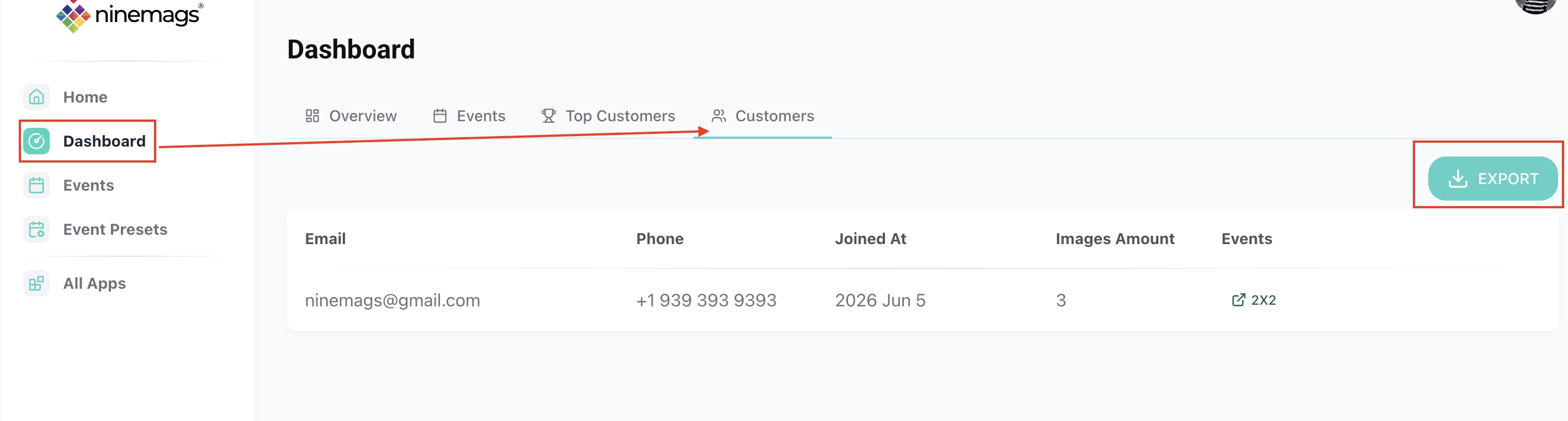Switch to the Events tab
1568x421 pixels.
click(469, 116)
